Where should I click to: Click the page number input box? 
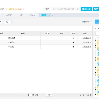coord(30,95)
